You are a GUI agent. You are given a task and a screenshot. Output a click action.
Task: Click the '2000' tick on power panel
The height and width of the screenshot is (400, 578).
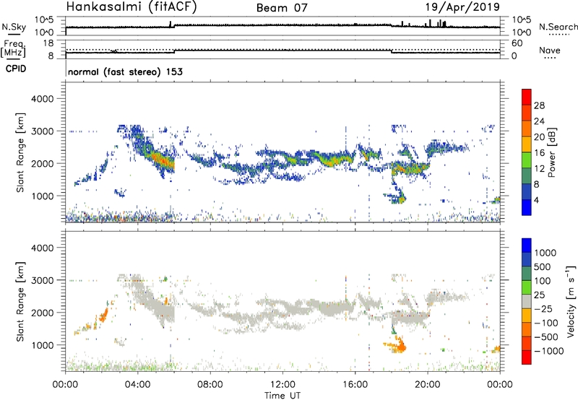coord(43,163)
